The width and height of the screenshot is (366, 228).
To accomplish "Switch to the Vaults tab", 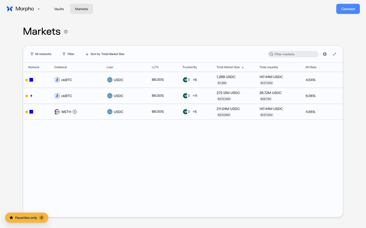I will (x=59, y=9).
